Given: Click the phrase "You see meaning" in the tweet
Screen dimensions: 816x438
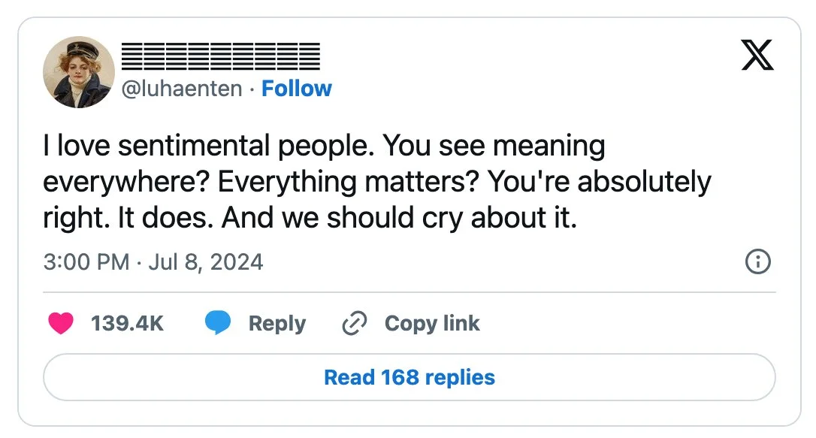Looking at the screenshot, I should click(494, 146).
